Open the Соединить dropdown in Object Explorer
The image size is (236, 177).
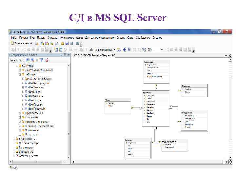tap(17, 60)
